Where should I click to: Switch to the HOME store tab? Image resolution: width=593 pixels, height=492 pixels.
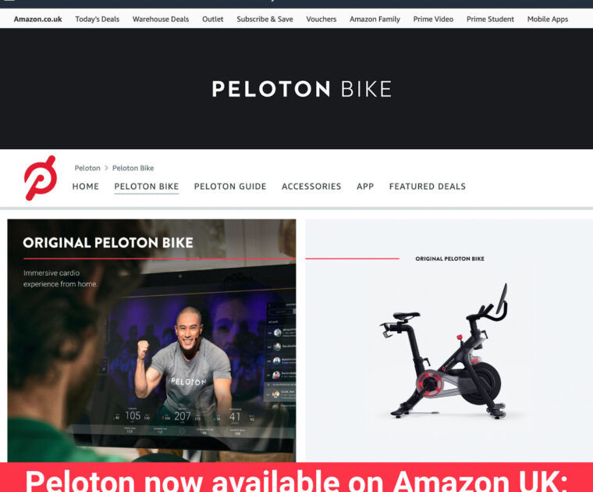point(86,186)
